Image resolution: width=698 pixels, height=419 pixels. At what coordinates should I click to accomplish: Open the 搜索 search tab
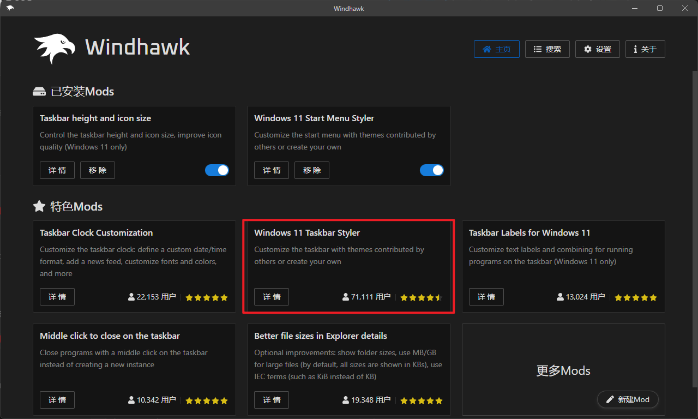[x=547, y=49]
